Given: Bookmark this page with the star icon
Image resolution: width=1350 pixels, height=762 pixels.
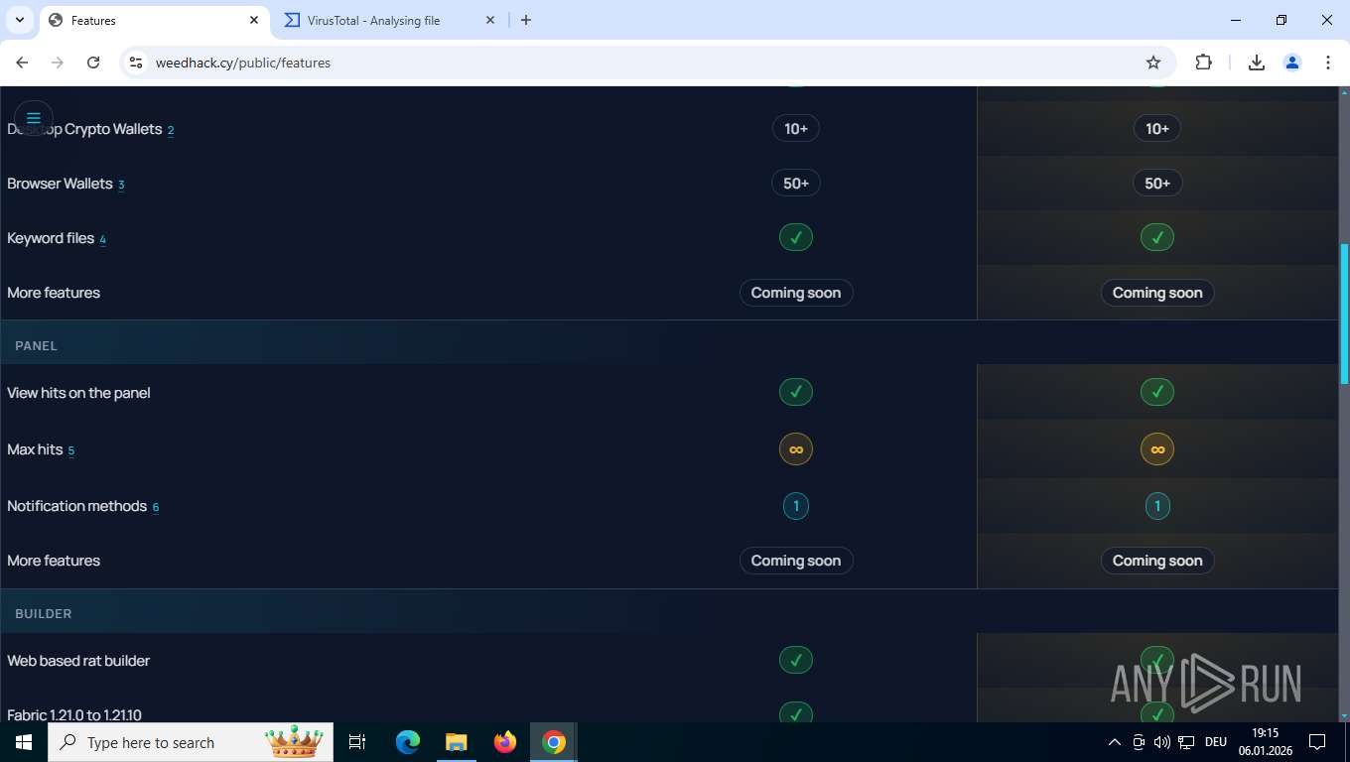Looking at the screenshot, I should coord(1153,63).
